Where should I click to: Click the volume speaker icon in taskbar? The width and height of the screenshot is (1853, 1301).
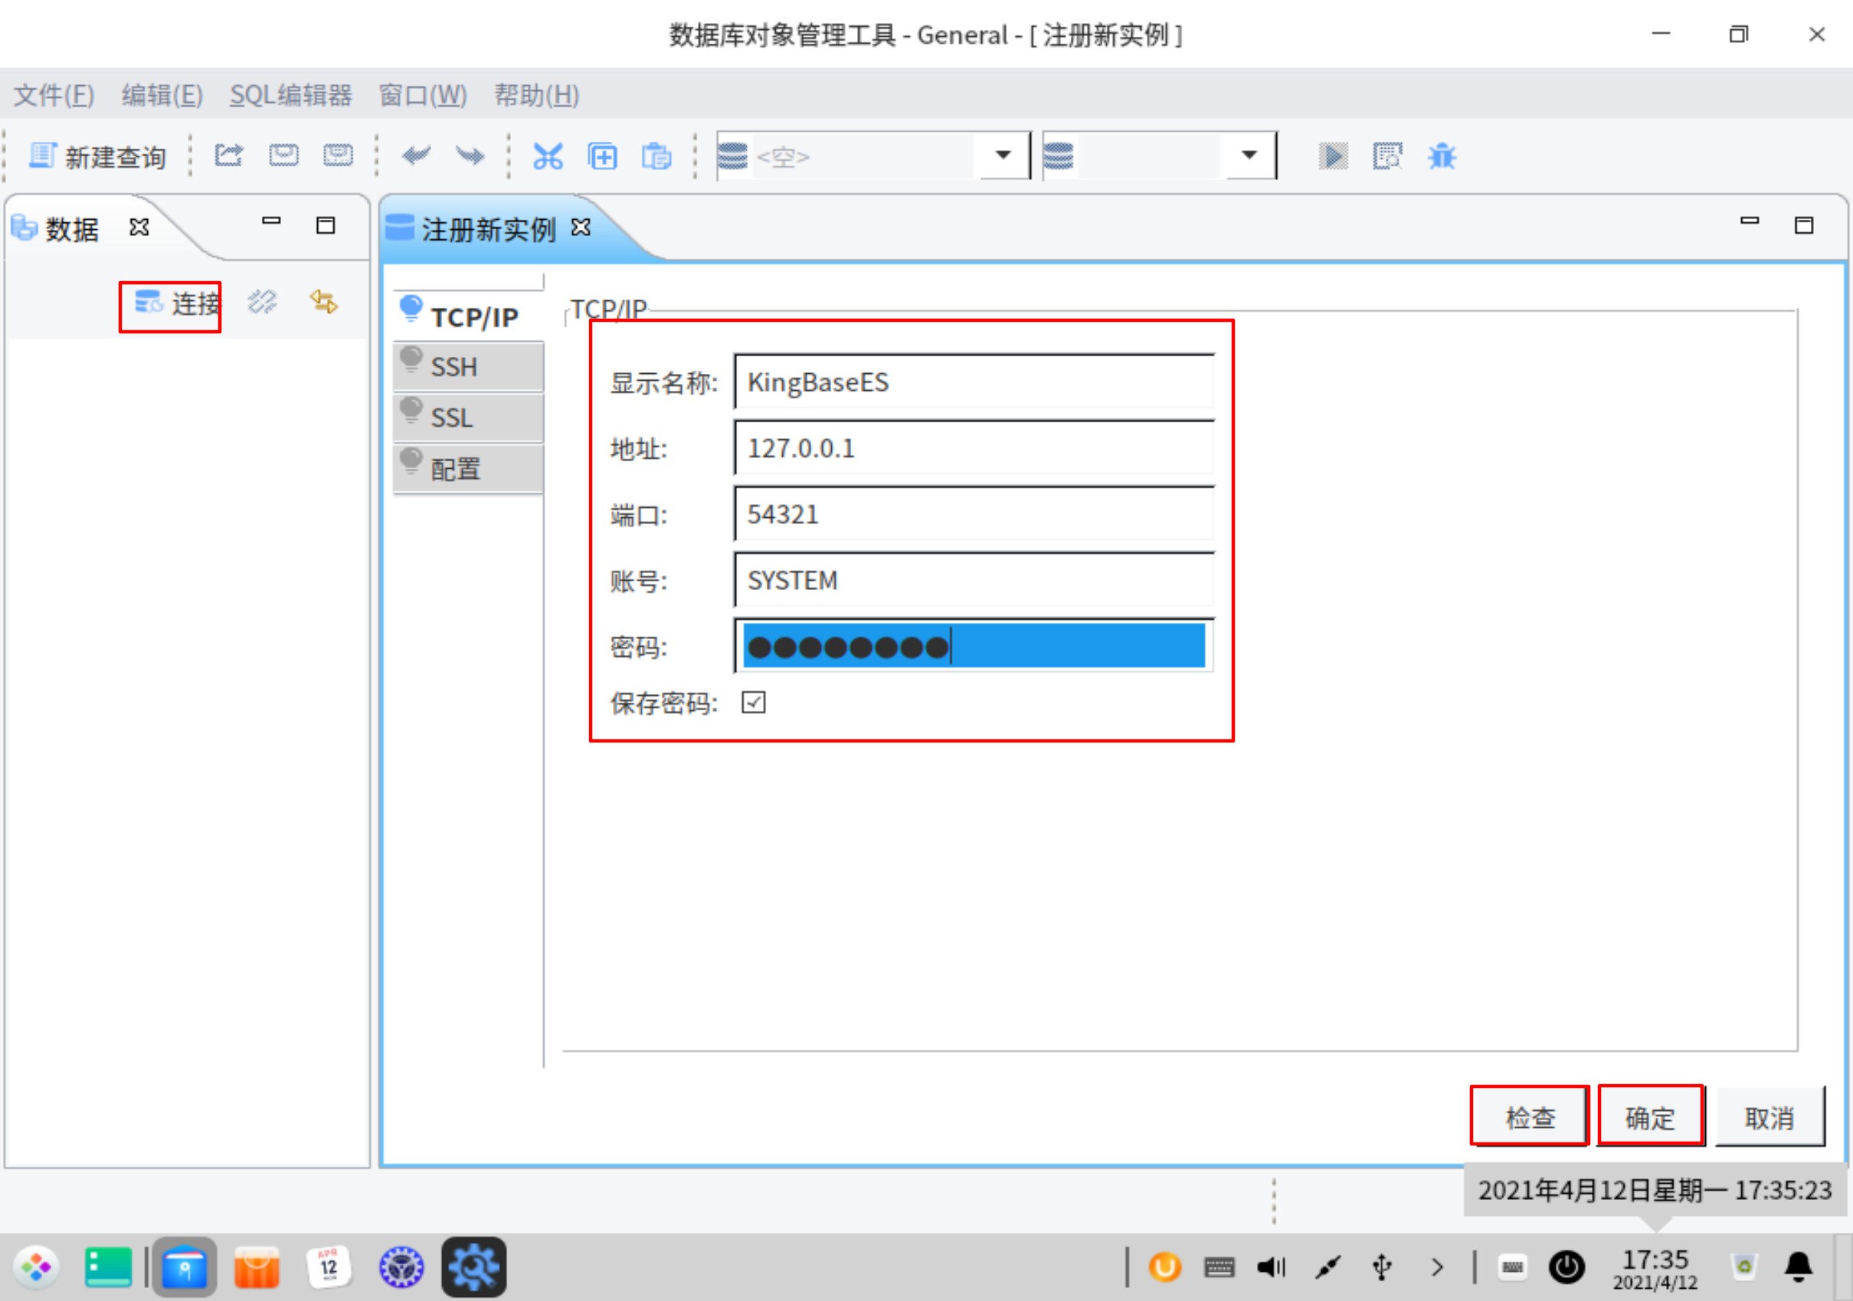coord(1271,1267)
